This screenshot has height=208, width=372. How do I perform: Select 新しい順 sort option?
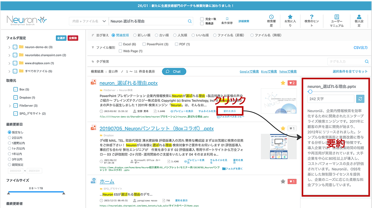click(x=135, y=35)
